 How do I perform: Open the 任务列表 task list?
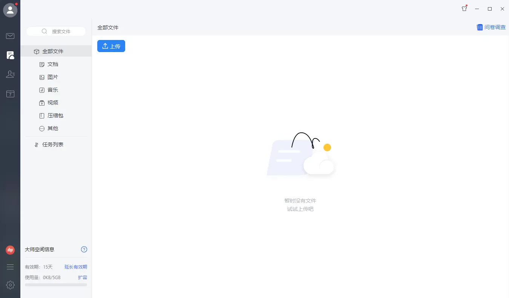(x=52, y=144)
